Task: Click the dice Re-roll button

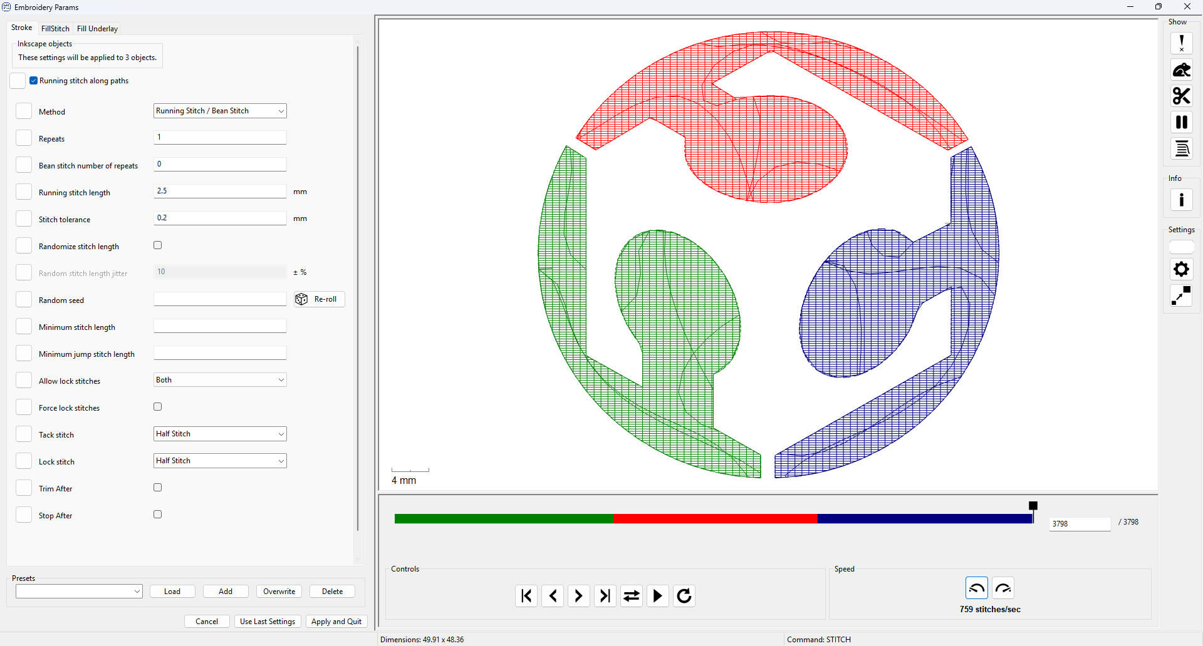Action: [320, 299]
